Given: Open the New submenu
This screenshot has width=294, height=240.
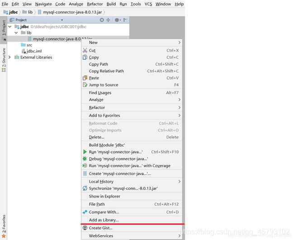Looking at the screenshot, I should (x=132, y=42).
